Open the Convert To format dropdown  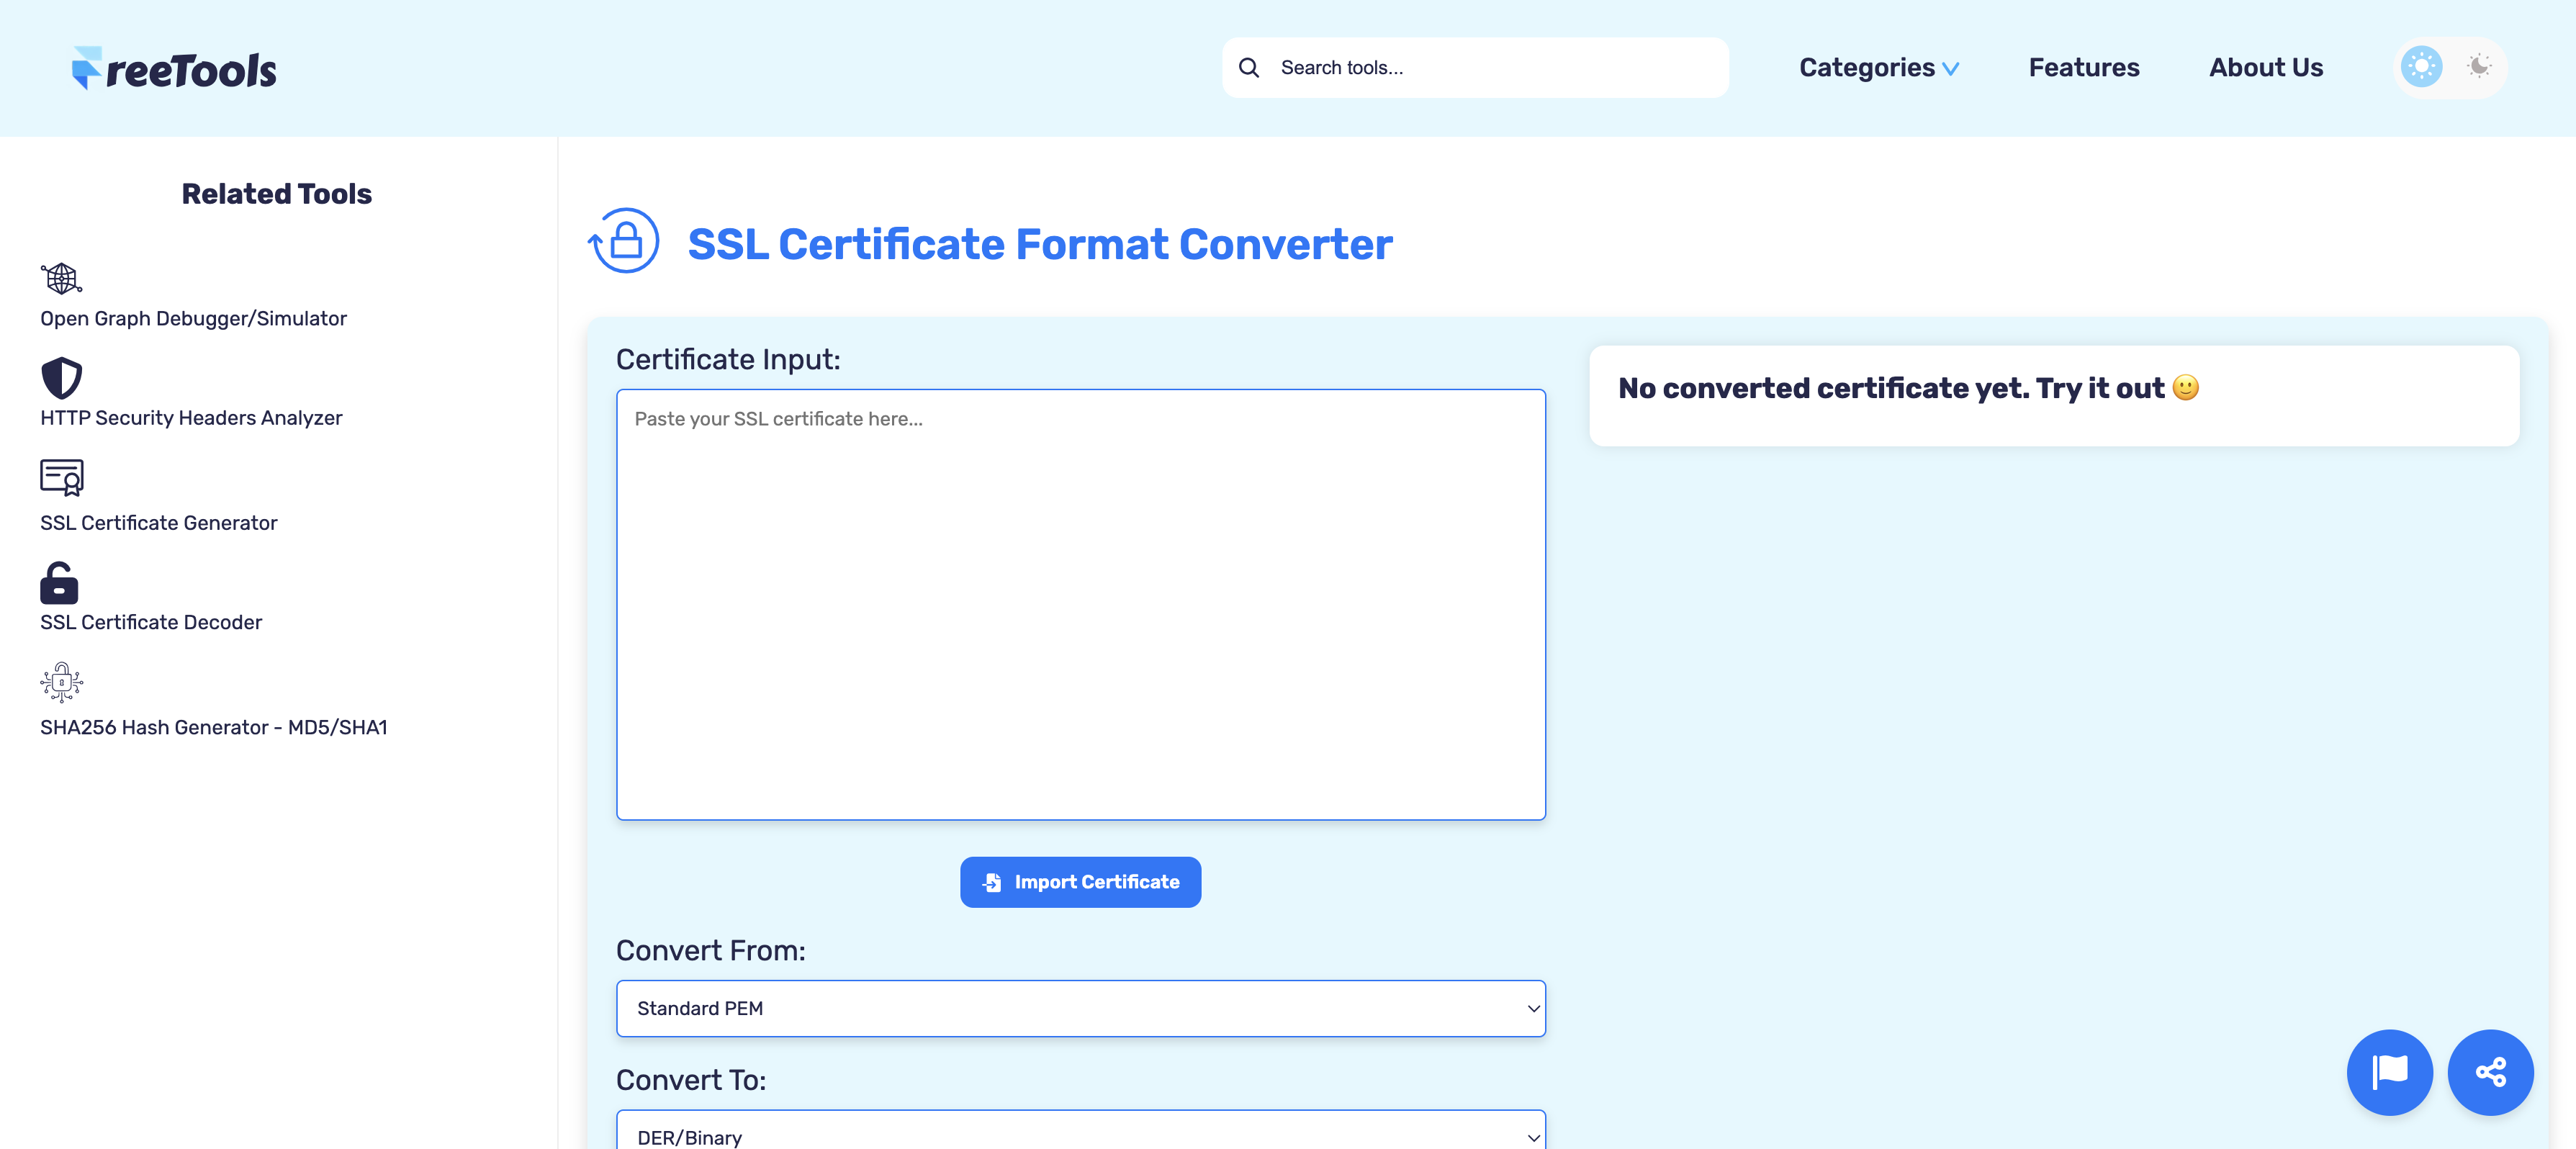pyautogui.click(x=1080, y=1135)
